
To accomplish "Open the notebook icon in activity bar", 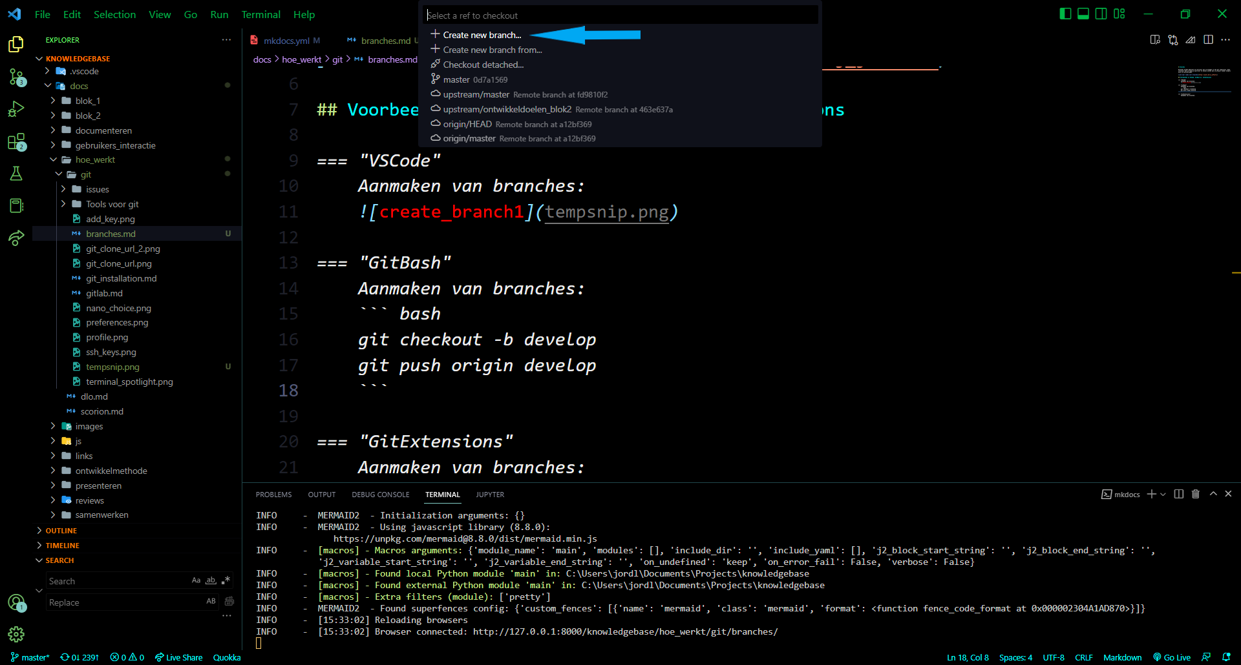I will coord(16,206).
